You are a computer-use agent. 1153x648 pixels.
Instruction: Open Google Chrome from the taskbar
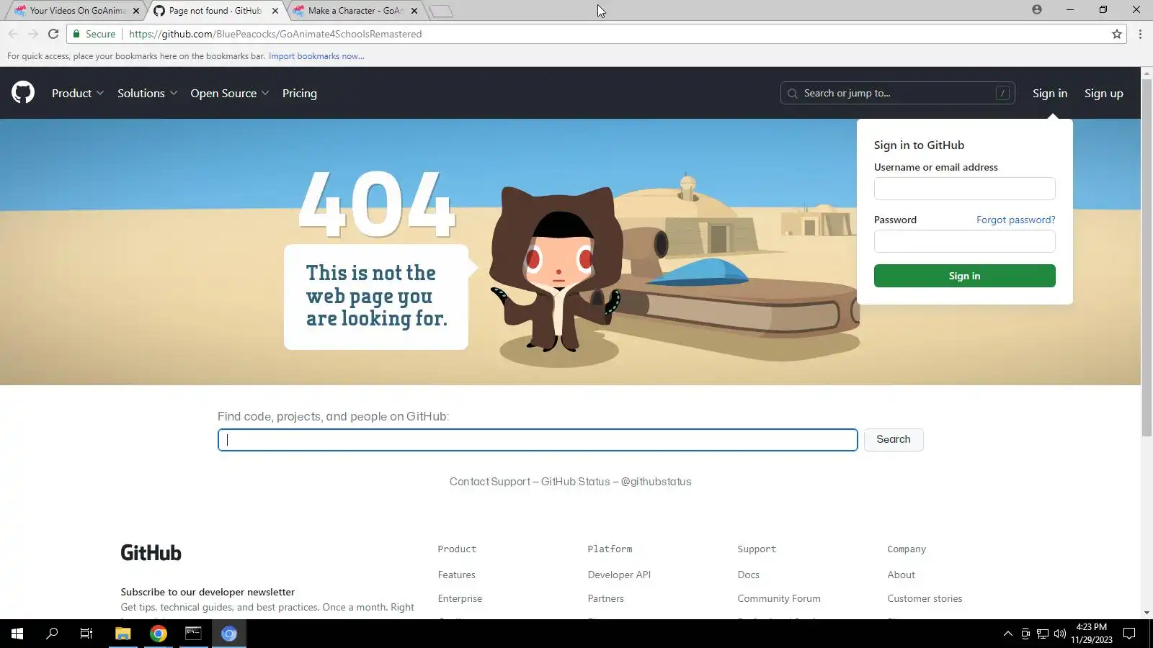tap(159, 634)
